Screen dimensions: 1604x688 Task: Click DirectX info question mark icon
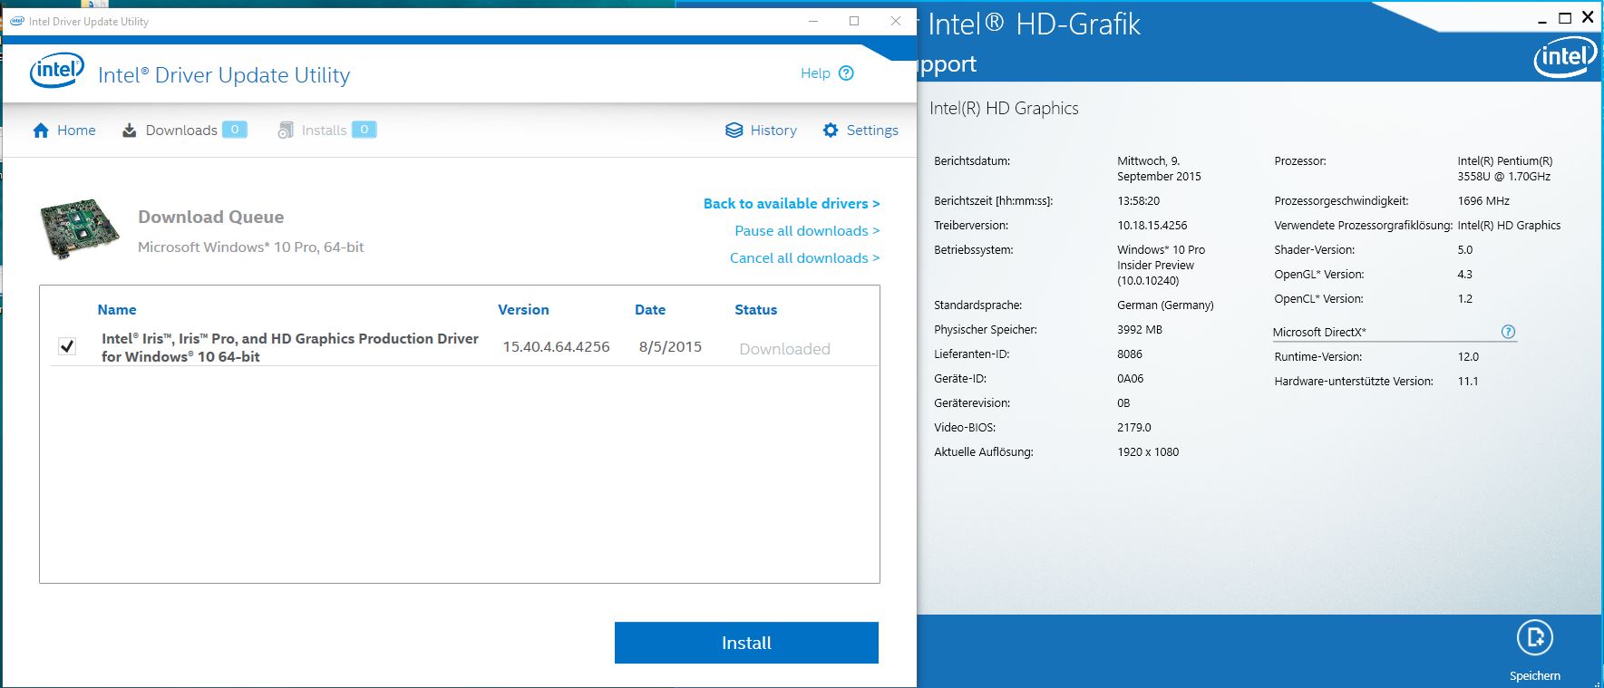tap(1508, 332)
